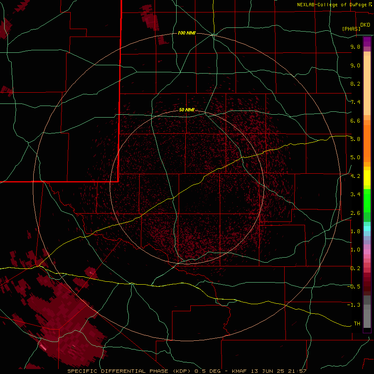Image resolution: width=374 pixels, height=374 pixels.
Task: Pick the bright yellow band of the color bar
Action: click(367, 178)
